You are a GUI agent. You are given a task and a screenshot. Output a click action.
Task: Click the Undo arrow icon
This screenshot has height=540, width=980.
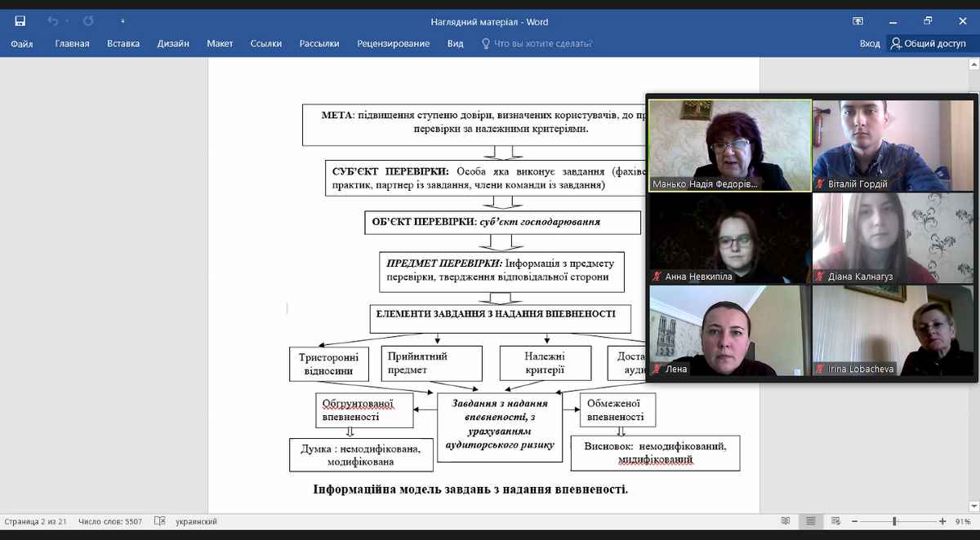click(53, 21)
